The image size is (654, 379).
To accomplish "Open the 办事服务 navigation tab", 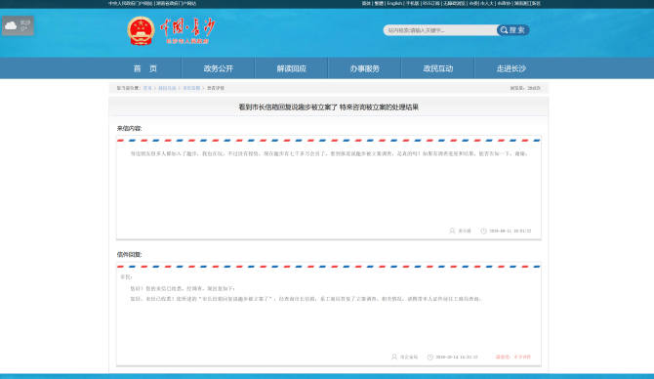I will point(364,68).
